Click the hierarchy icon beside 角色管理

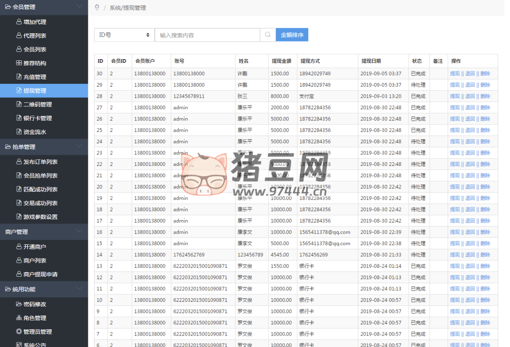click(x=19, y=318)
